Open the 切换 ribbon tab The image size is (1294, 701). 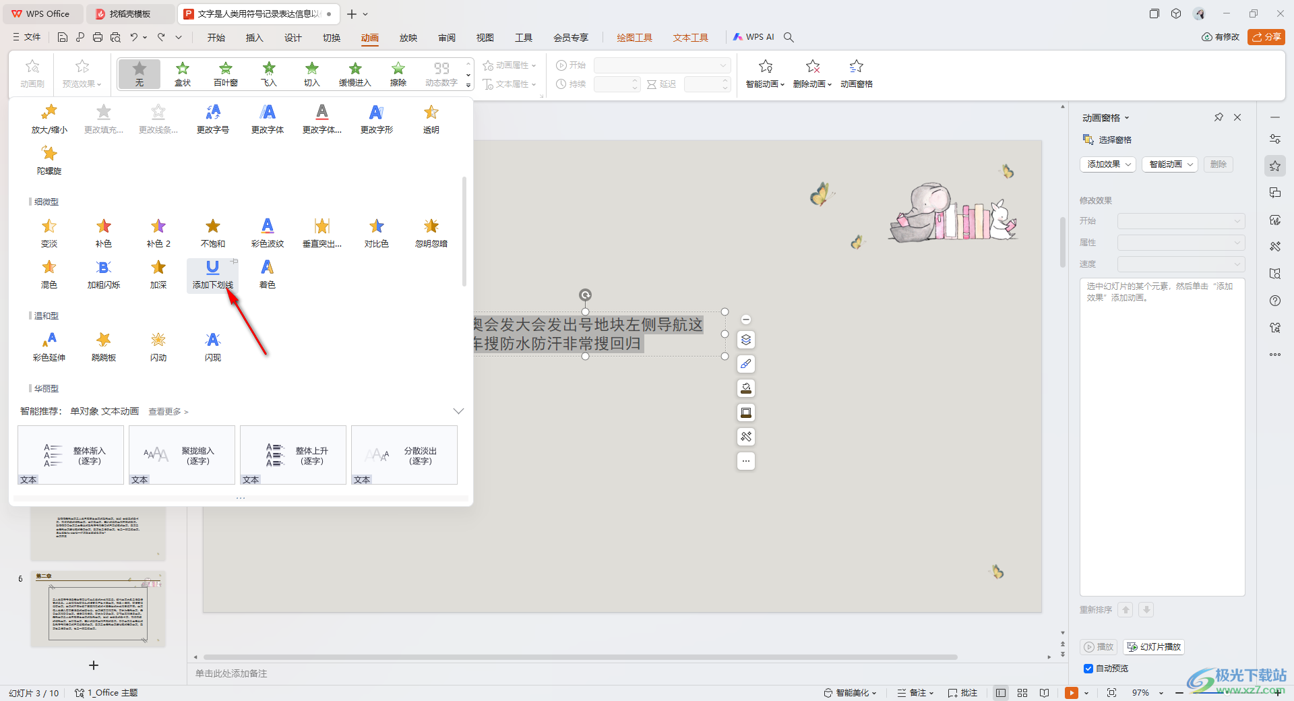point(331,38)
